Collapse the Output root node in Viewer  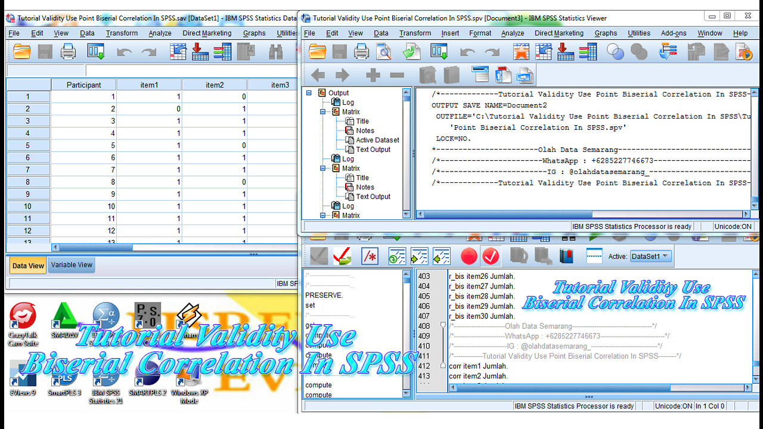309,93
